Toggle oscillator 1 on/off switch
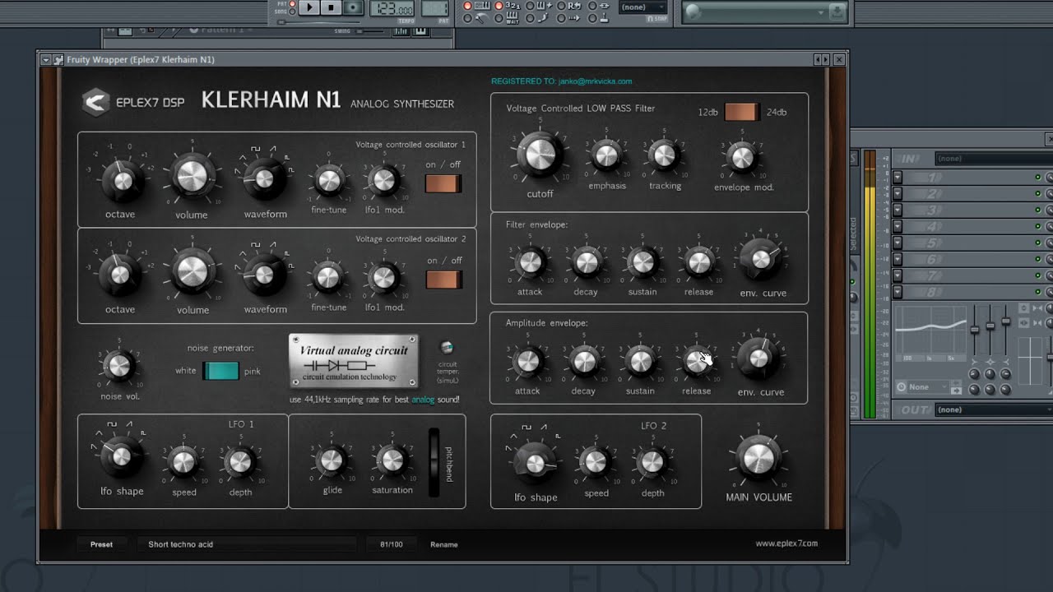 (x=443, y=183)
